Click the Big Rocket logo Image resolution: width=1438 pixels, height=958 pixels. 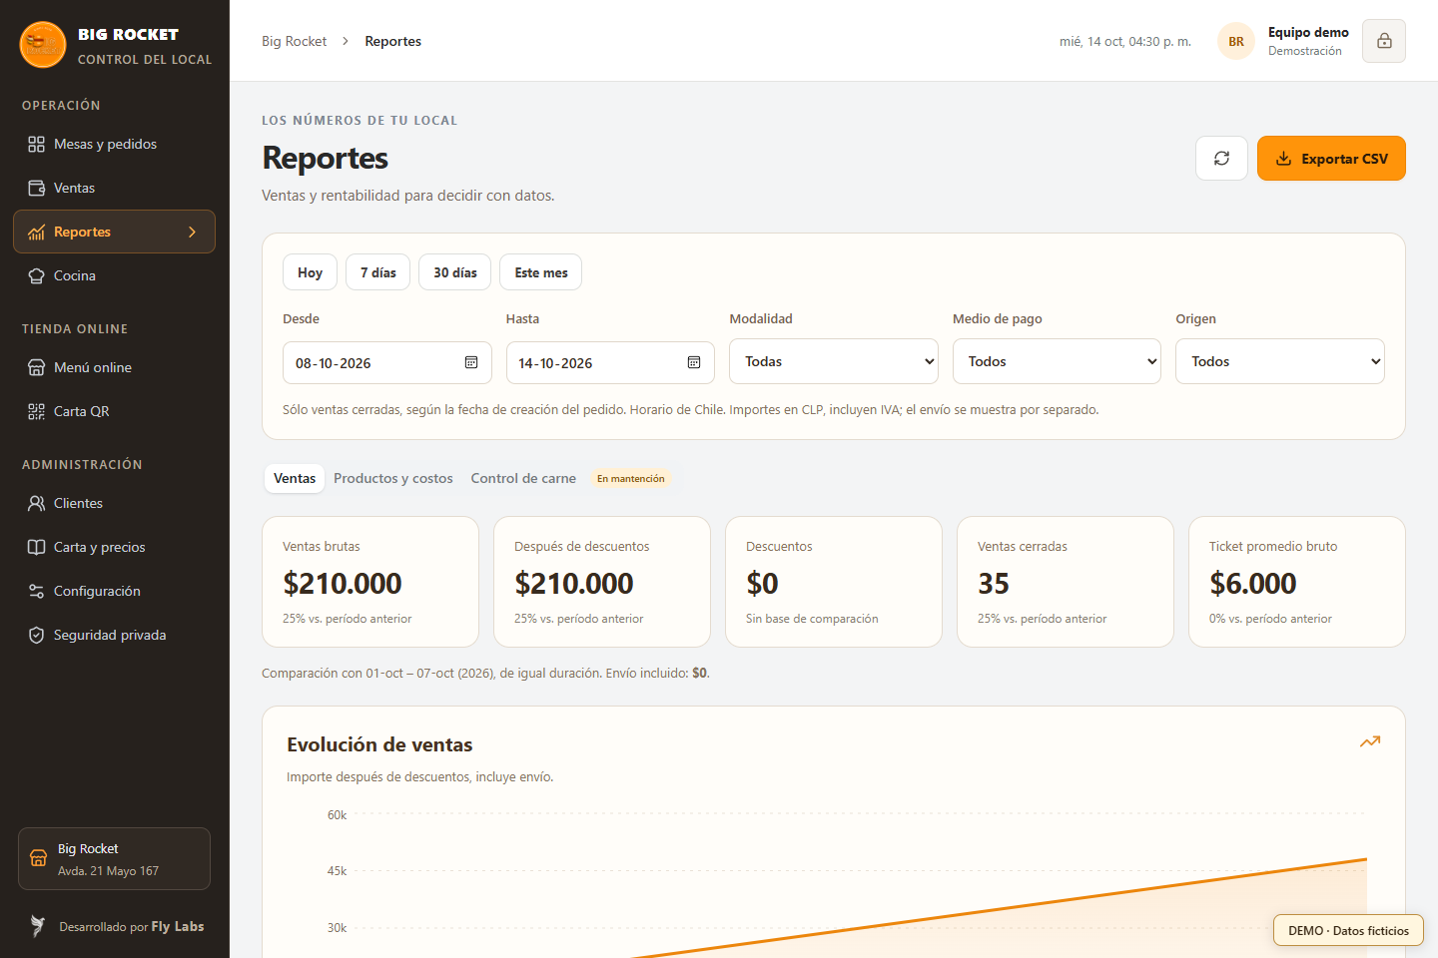(x=43, y=45)
